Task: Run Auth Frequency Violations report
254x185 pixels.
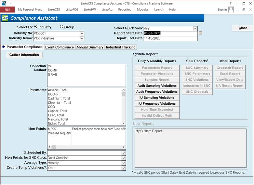Action: 157,92
